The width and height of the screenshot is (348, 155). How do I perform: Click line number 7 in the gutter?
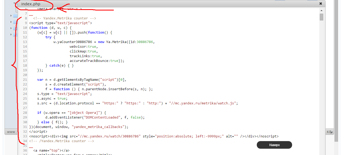pos(26,14)
